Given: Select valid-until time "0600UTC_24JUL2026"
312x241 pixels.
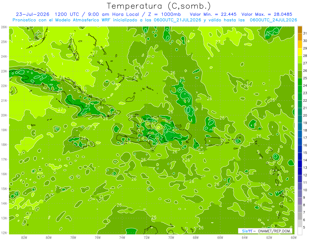Looking at the screenshot, I should 273,20.
